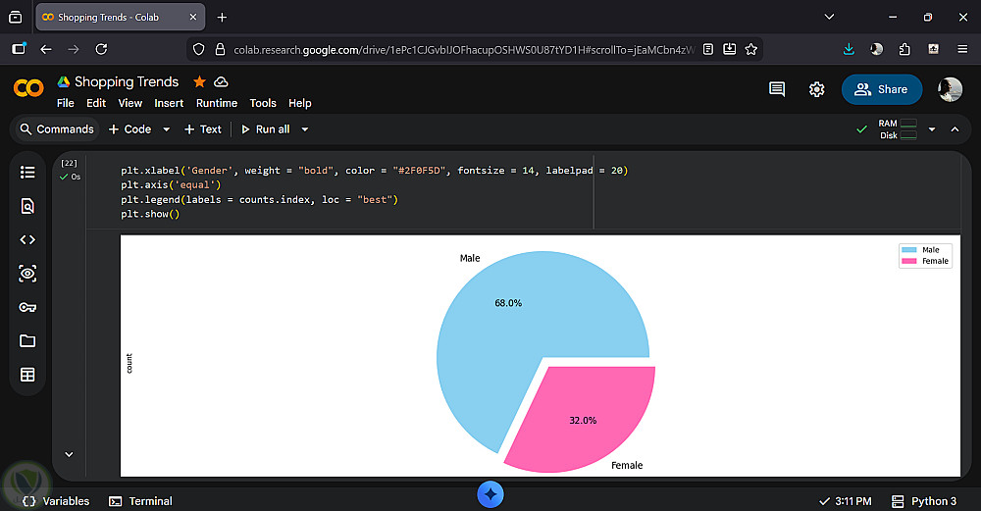
Task: Click the Gemini sparkle button
Action: 491,494
